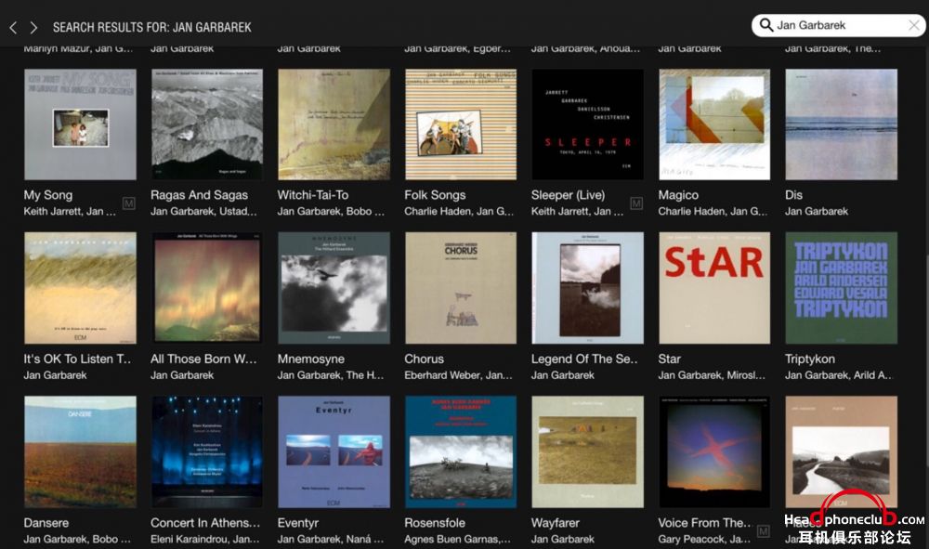Click the M badge beside Voice From The...

(763, 531)
